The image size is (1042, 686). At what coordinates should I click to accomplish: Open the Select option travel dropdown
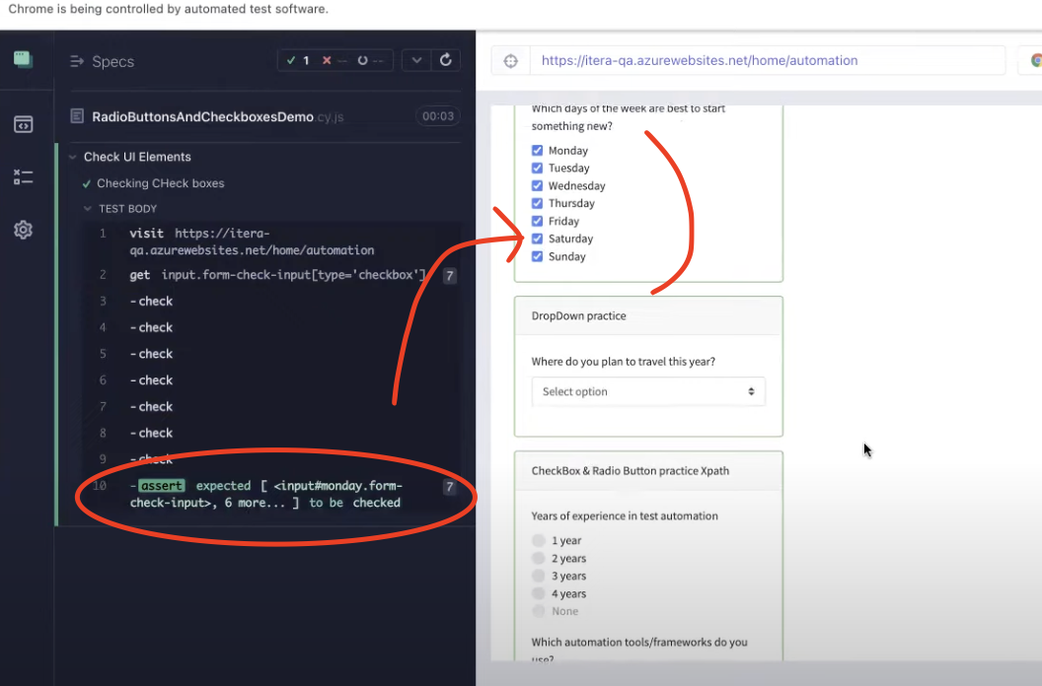pos(648,392)
